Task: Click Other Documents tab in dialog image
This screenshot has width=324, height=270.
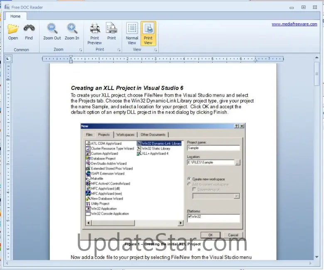Action: (x=153, y=135)
